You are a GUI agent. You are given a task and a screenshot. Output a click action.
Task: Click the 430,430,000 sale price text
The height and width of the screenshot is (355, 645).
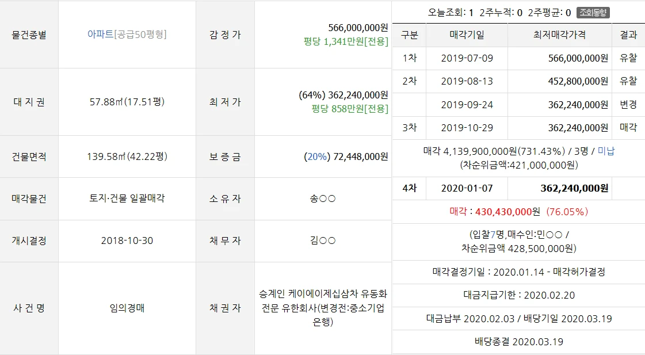point(504,211)
